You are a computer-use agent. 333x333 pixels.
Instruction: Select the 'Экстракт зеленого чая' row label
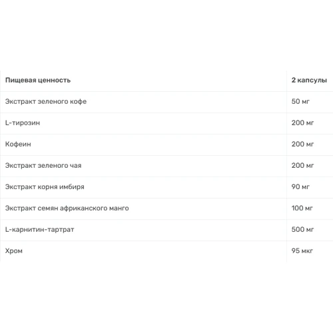tap(43, 165)
